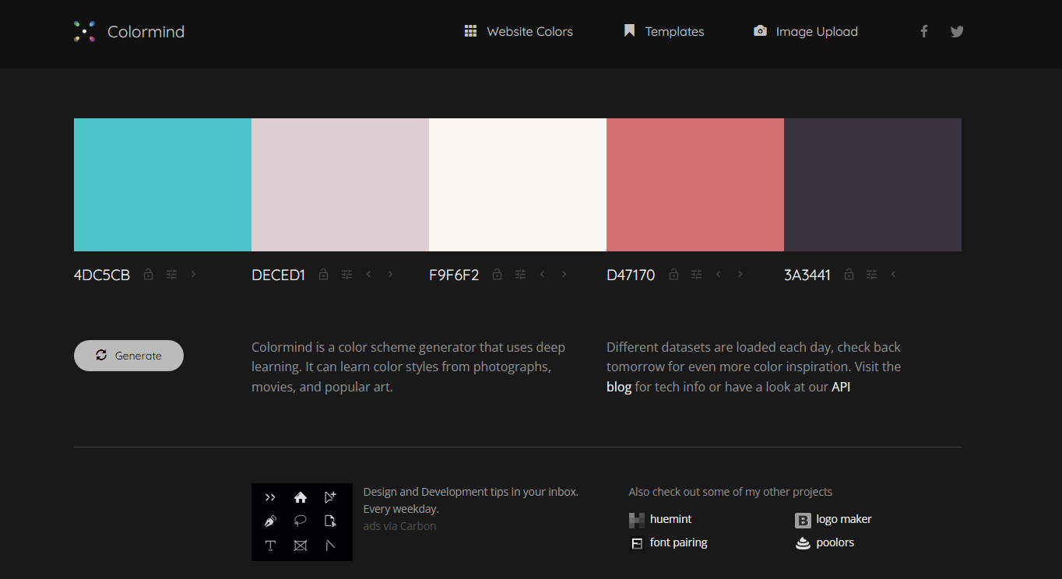Lock the 4DC5CB color
This screenshot has width=1062, height=579.
[148, 274]
